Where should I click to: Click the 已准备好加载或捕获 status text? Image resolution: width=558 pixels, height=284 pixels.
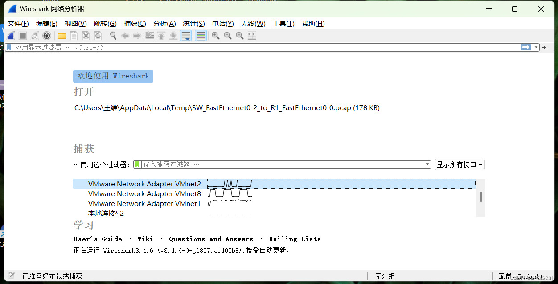[53, 276]
